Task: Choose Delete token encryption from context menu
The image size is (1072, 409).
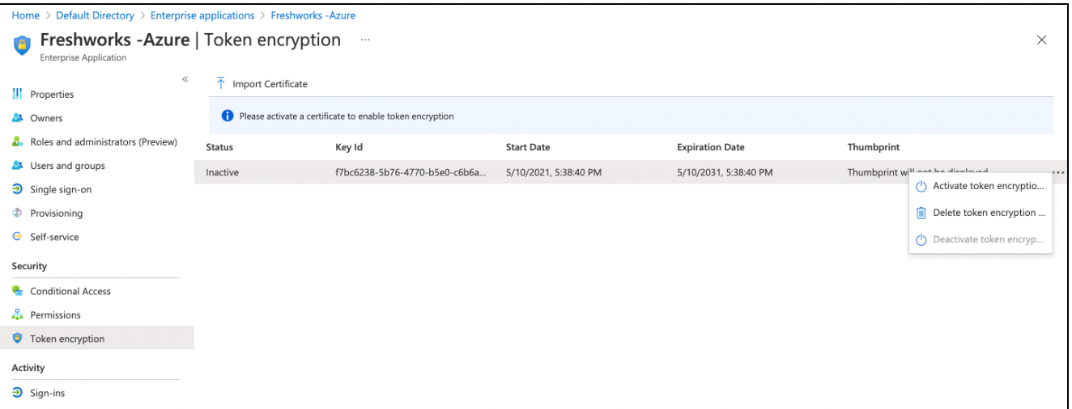Action: point(981,213)
